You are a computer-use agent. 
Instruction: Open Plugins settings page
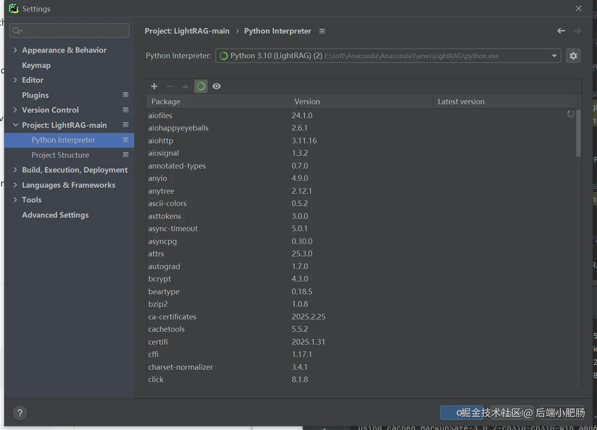click(35, 95)
